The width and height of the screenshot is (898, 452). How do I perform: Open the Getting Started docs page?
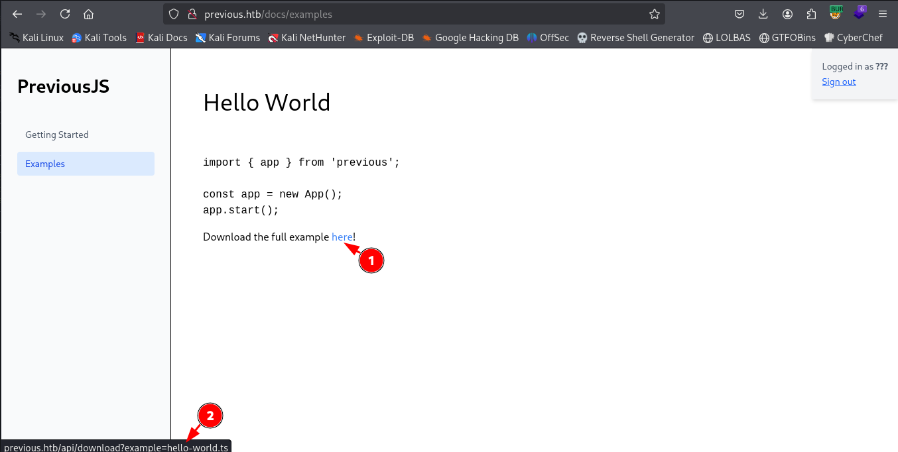click(x=57, y=135)
